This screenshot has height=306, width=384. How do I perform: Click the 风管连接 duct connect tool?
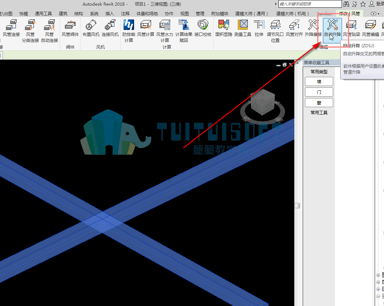(11, 28)
